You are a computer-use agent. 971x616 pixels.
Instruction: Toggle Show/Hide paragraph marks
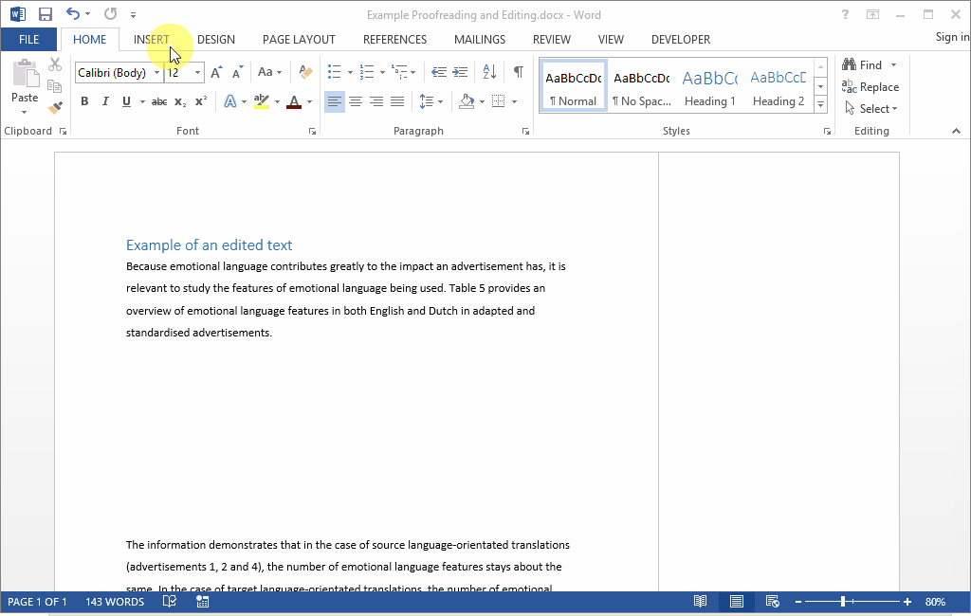pyautogui.click(x=518, y=72)
